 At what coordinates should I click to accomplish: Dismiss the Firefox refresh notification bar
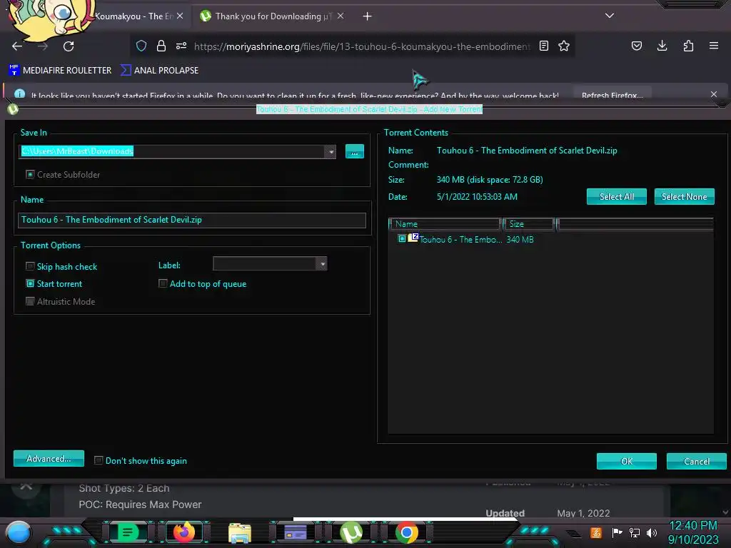tap(714, 95)
